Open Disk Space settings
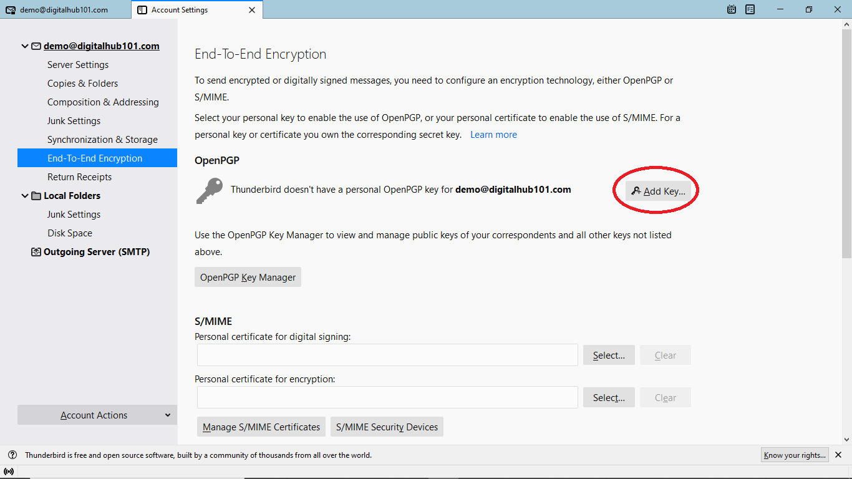 click(x=70, y=233)
